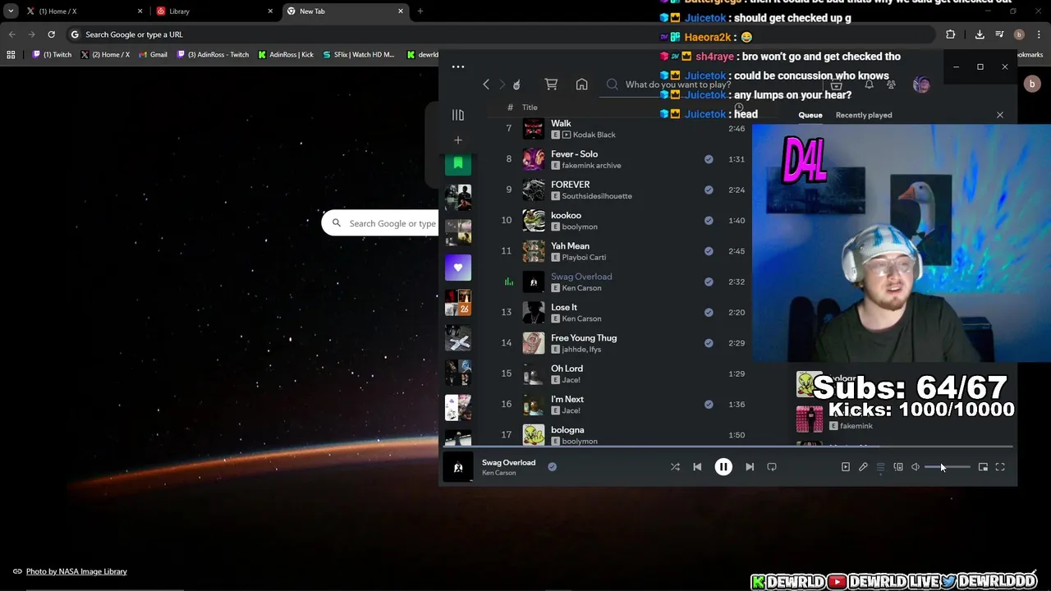
Task: Open the 'AdinRoss | Kick' bookmark
Action: coord(286,55)
